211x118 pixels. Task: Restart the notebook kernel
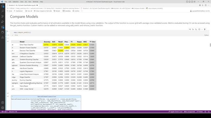57,11
